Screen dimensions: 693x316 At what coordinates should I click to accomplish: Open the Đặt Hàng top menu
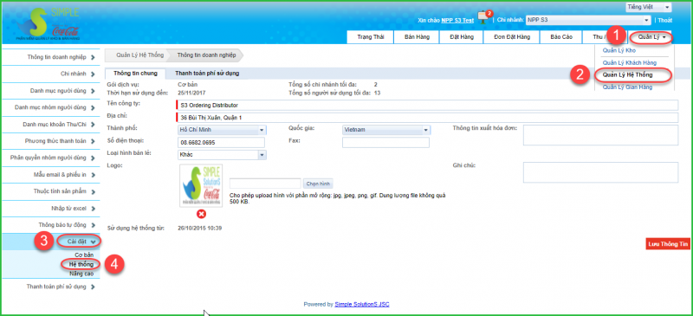462,37
